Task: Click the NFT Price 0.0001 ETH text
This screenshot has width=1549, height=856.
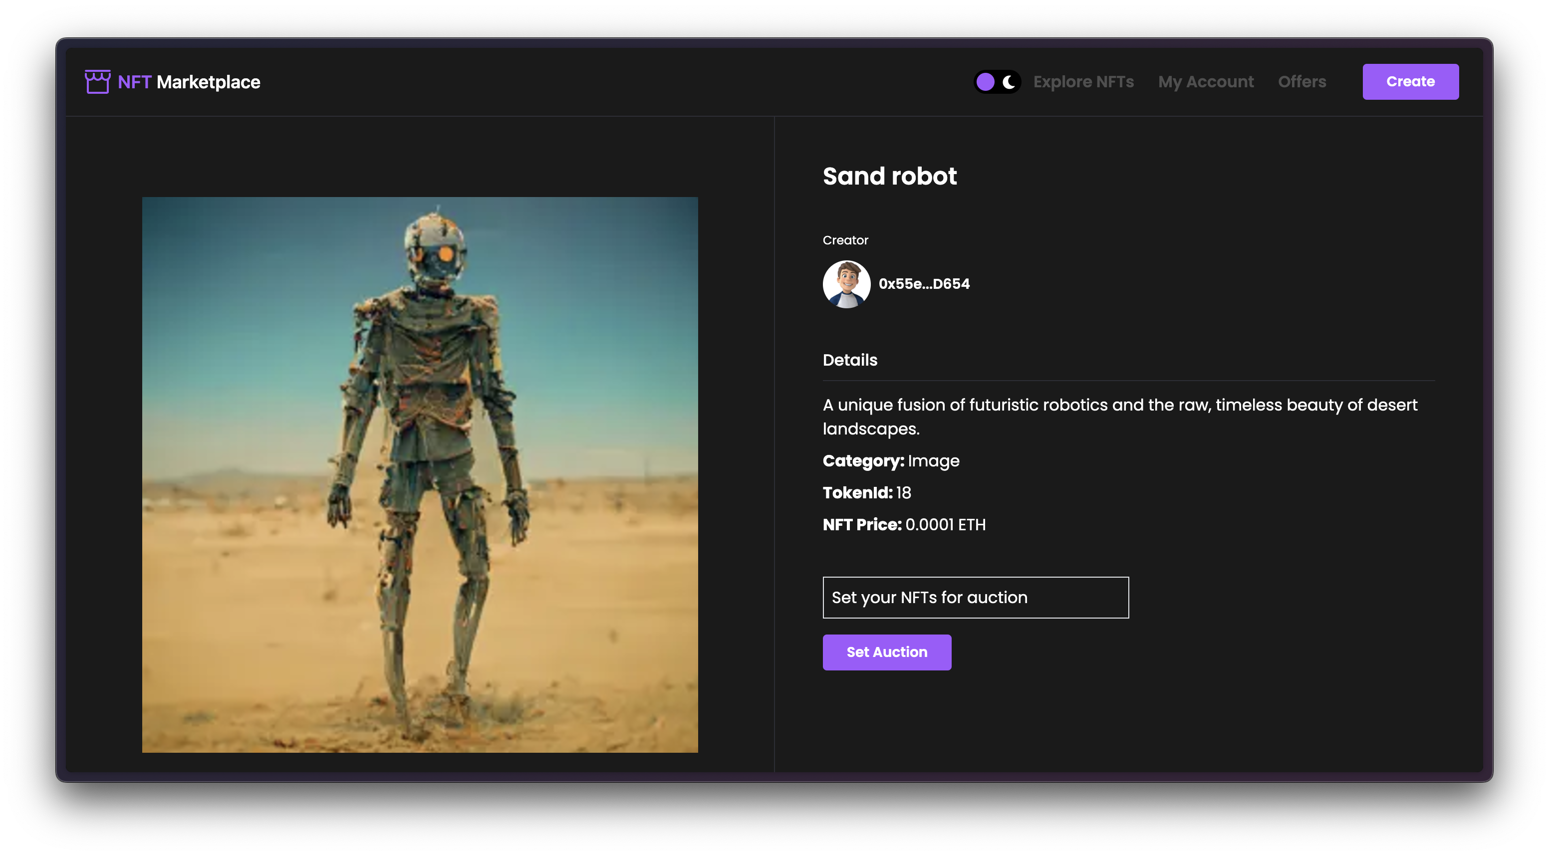Action: (904, 524)
